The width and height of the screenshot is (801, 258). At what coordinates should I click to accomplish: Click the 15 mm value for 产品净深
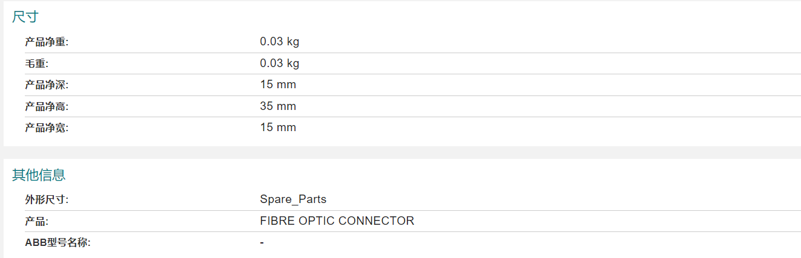278,85
